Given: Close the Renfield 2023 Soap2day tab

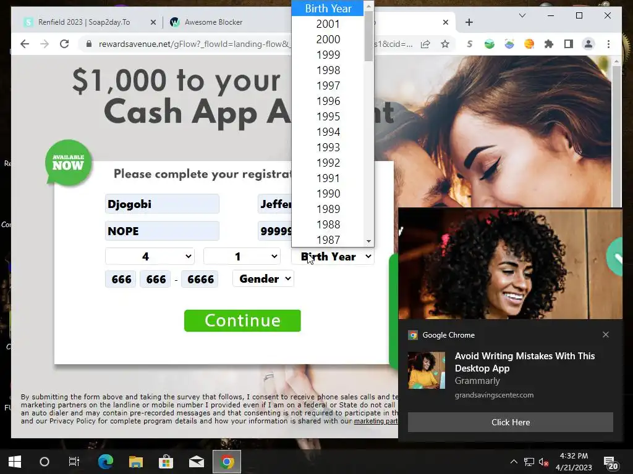Looking at the screenshot, I should 153,23.
